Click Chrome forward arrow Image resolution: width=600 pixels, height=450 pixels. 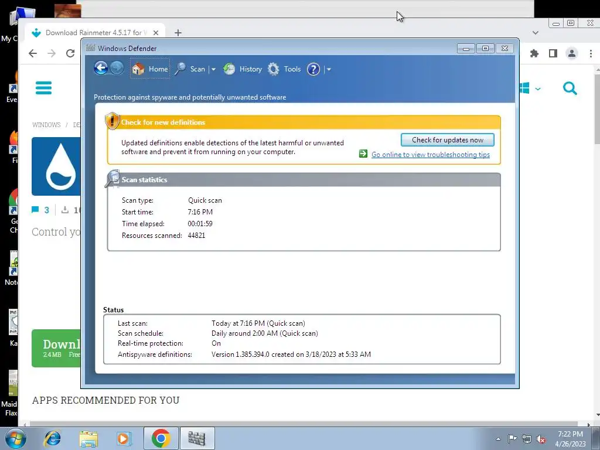52,53
